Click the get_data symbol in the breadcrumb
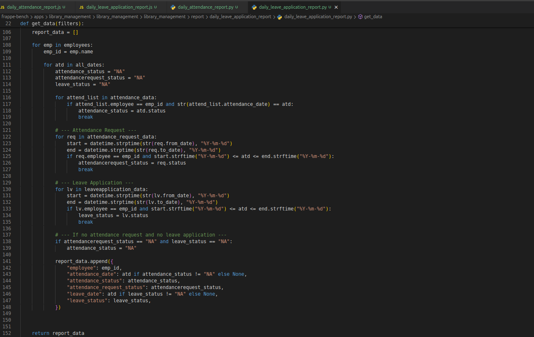 pos(373,17)
